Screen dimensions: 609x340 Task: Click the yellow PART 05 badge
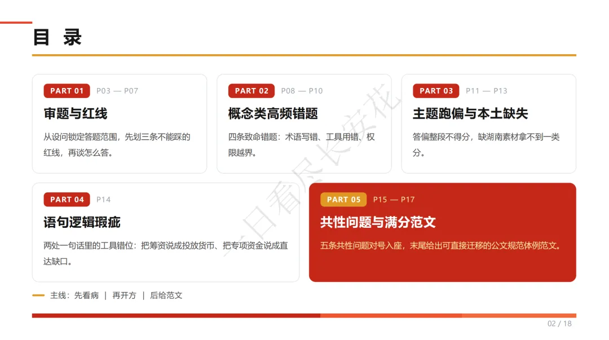[343, 200]
